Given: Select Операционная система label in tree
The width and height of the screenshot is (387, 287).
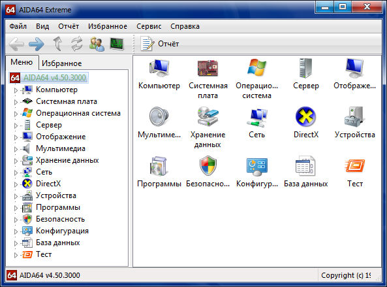Looking at the screenshot, I should pos(78,113).
